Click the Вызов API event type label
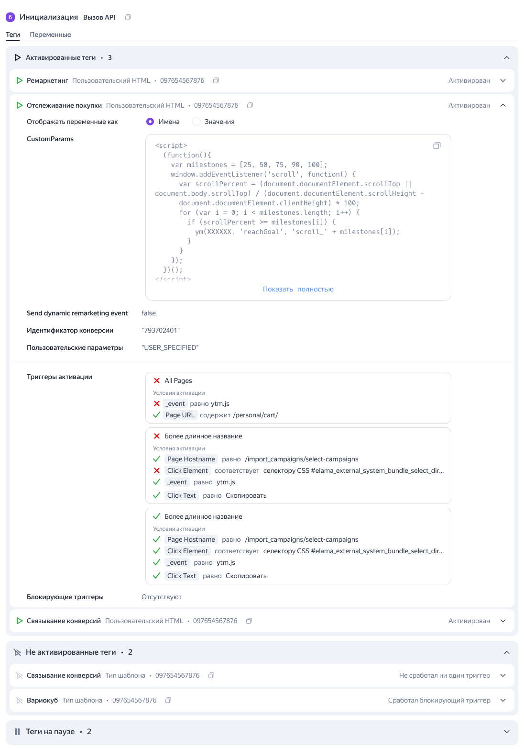Image resolution: width=524 pixels, height=749 pixels. 99,17
